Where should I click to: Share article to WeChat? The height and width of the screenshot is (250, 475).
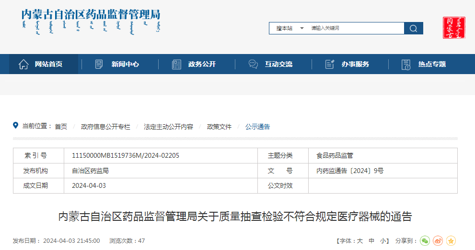pos(425,241)
